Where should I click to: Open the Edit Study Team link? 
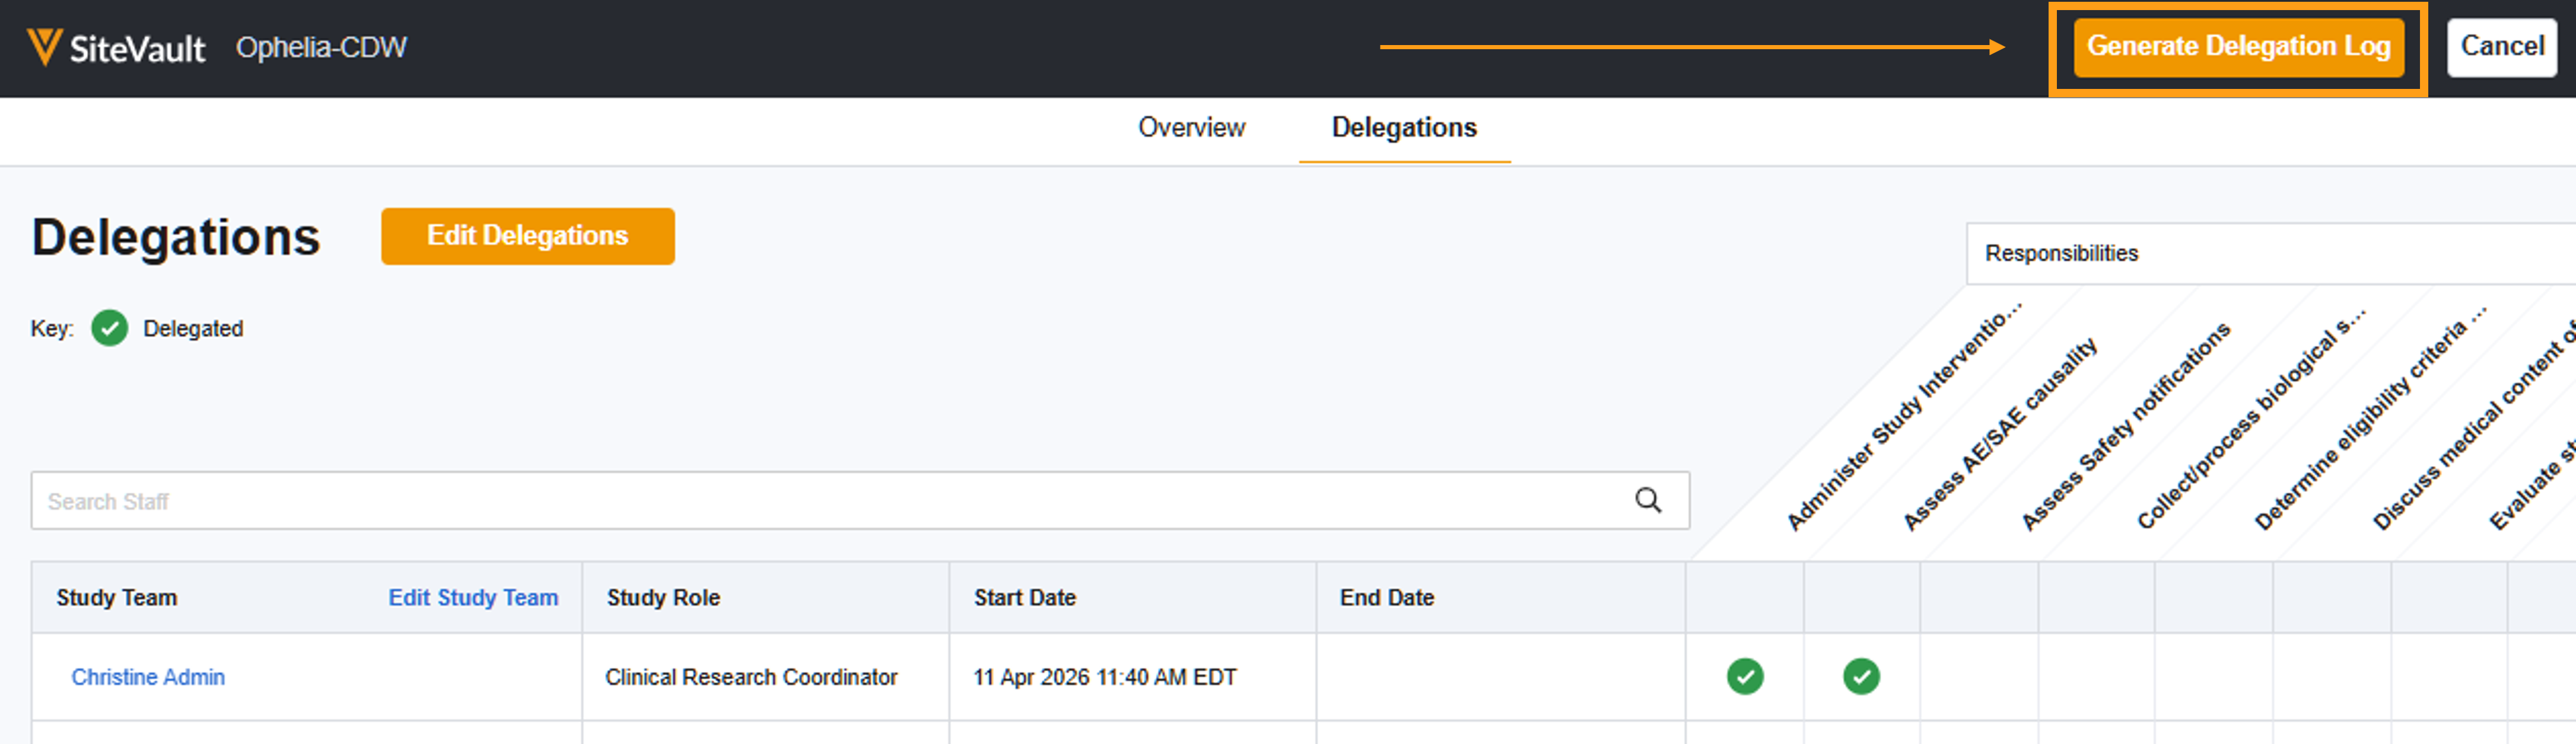pyautogui.click(x=473, y=597)
